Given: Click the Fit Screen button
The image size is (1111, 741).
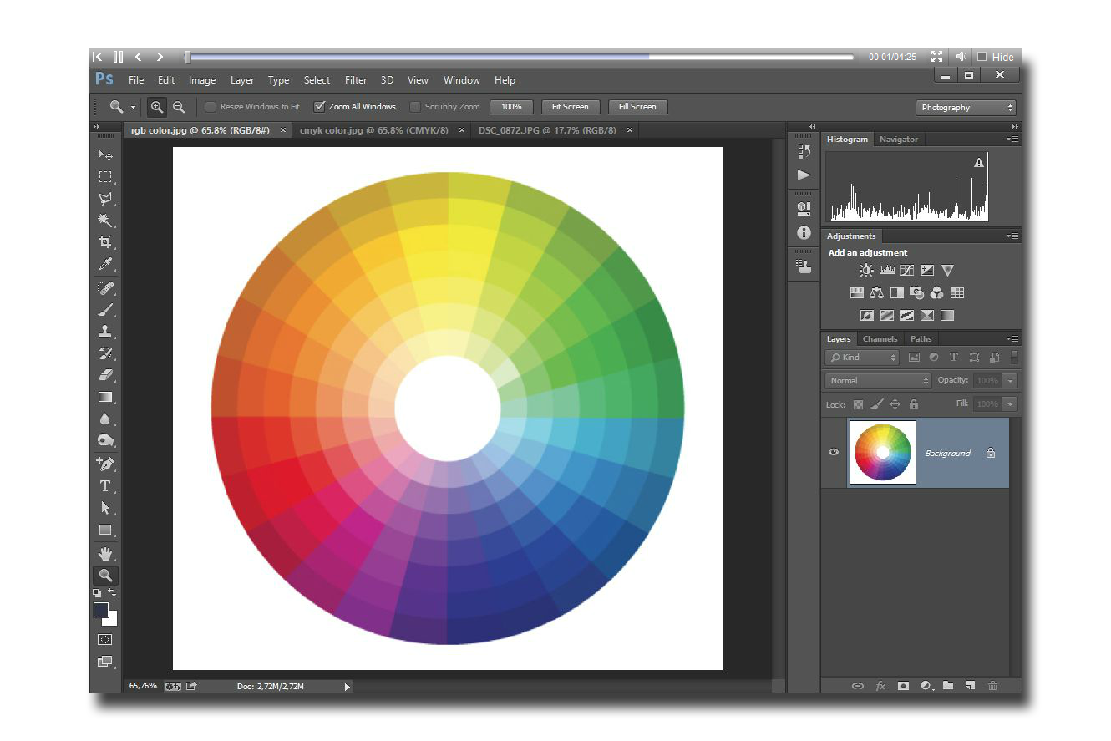Looking at the screenshot, I should point(570,107).
